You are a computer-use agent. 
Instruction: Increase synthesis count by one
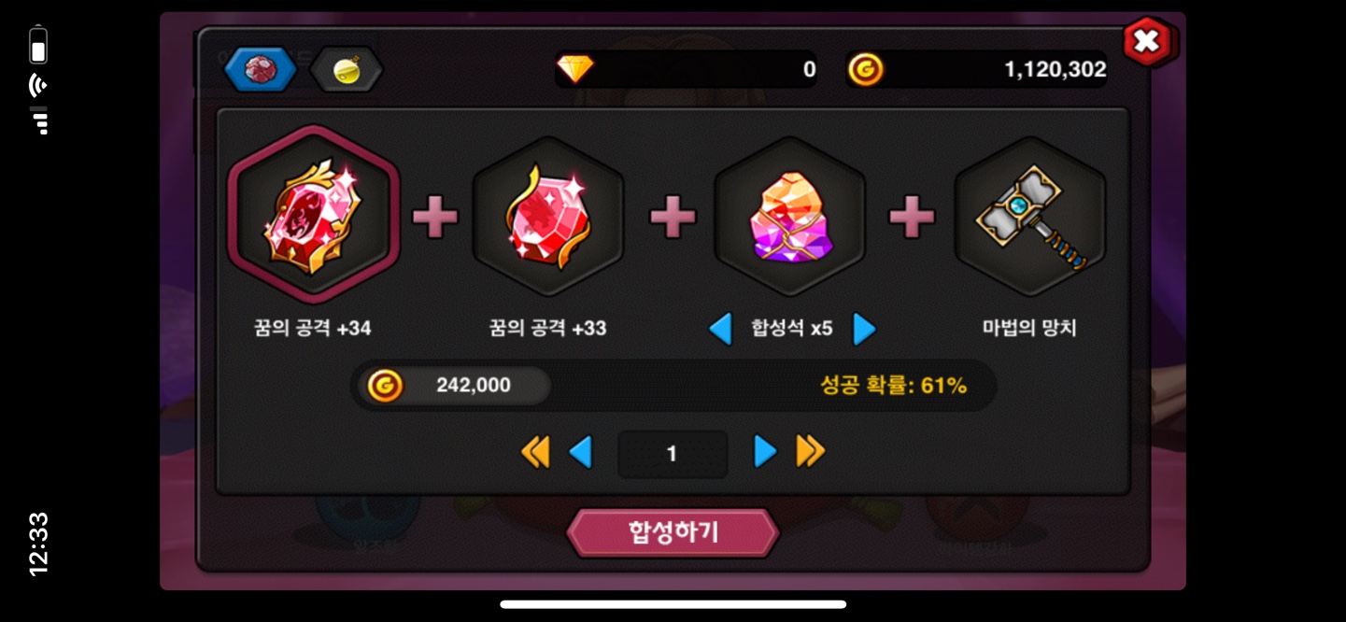(764, 452)
